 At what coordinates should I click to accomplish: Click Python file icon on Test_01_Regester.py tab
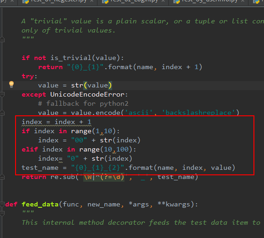pyautogui.click(x=26, y=1)
